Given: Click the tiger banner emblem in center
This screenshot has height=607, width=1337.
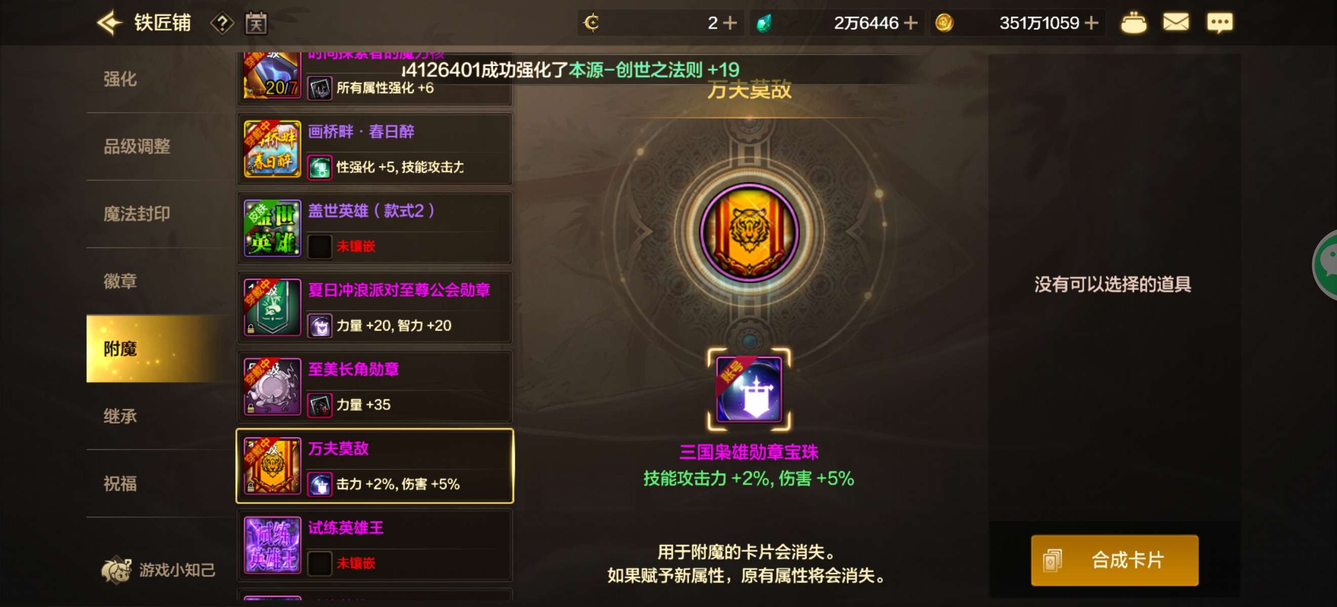Looking at the screenshot, I should pyautogui.click(x=749, y=233).
